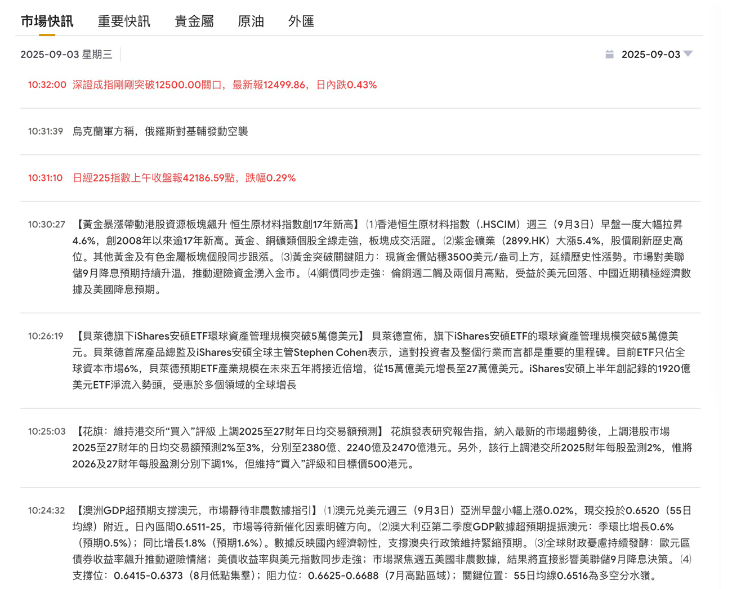Open the 外匯 tab
This screenshot has width=732, height=589.
click(301, 21)
